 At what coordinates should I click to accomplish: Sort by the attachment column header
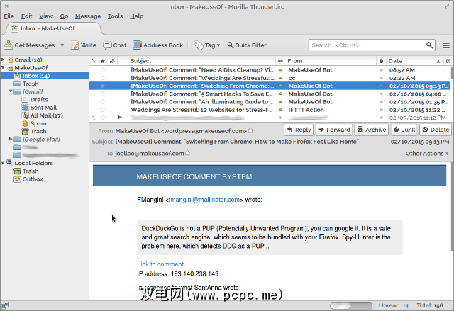pyautogui.click(x=112, y=61)
